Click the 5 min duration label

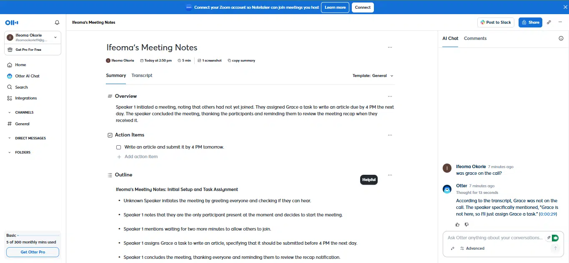pos(184,61)
